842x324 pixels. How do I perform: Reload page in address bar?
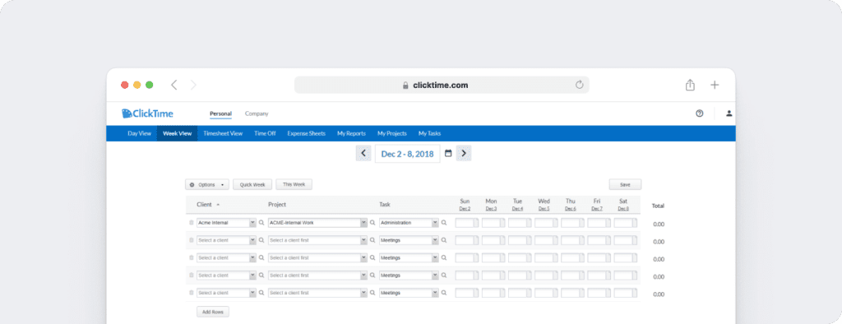click(x=579, y=85)
